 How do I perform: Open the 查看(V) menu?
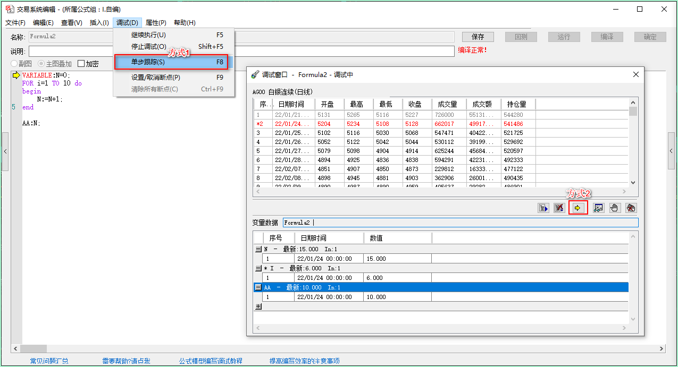pyautogui.click(x=72, y=23)
